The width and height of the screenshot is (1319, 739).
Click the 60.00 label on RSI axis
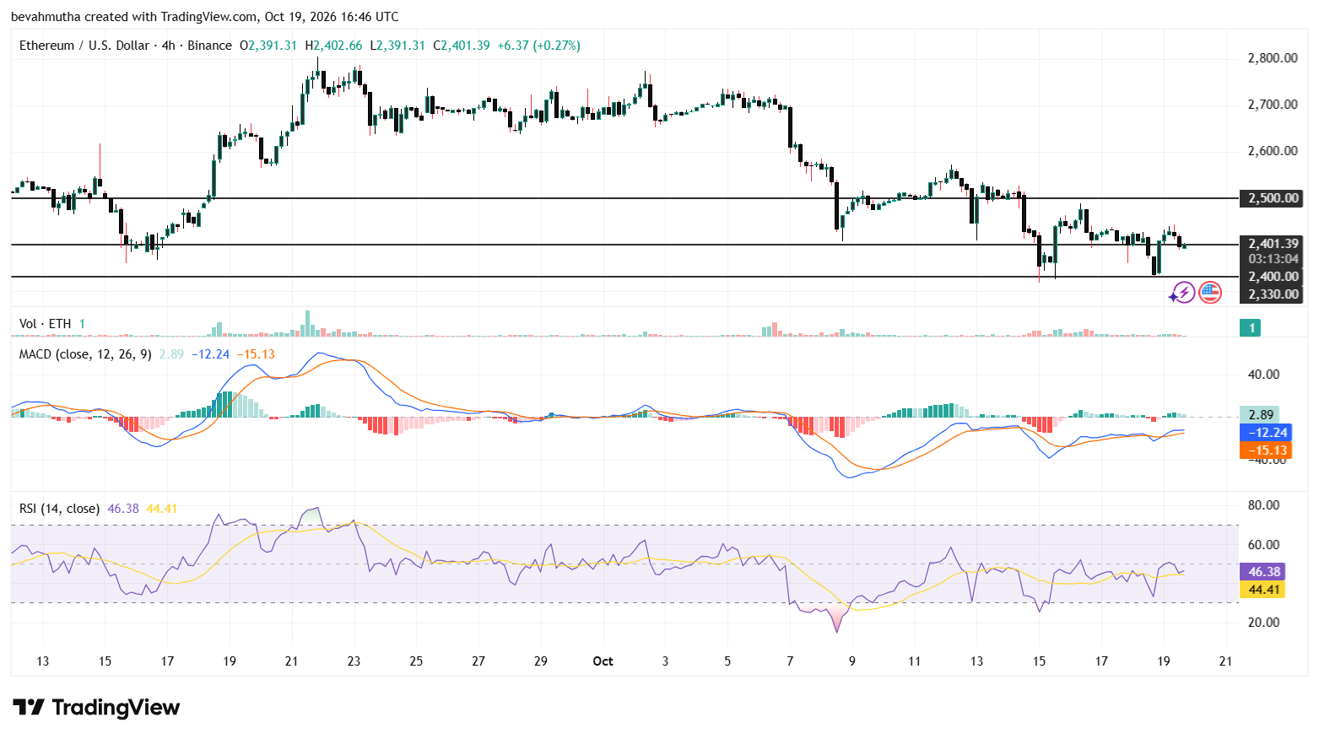1264,545
